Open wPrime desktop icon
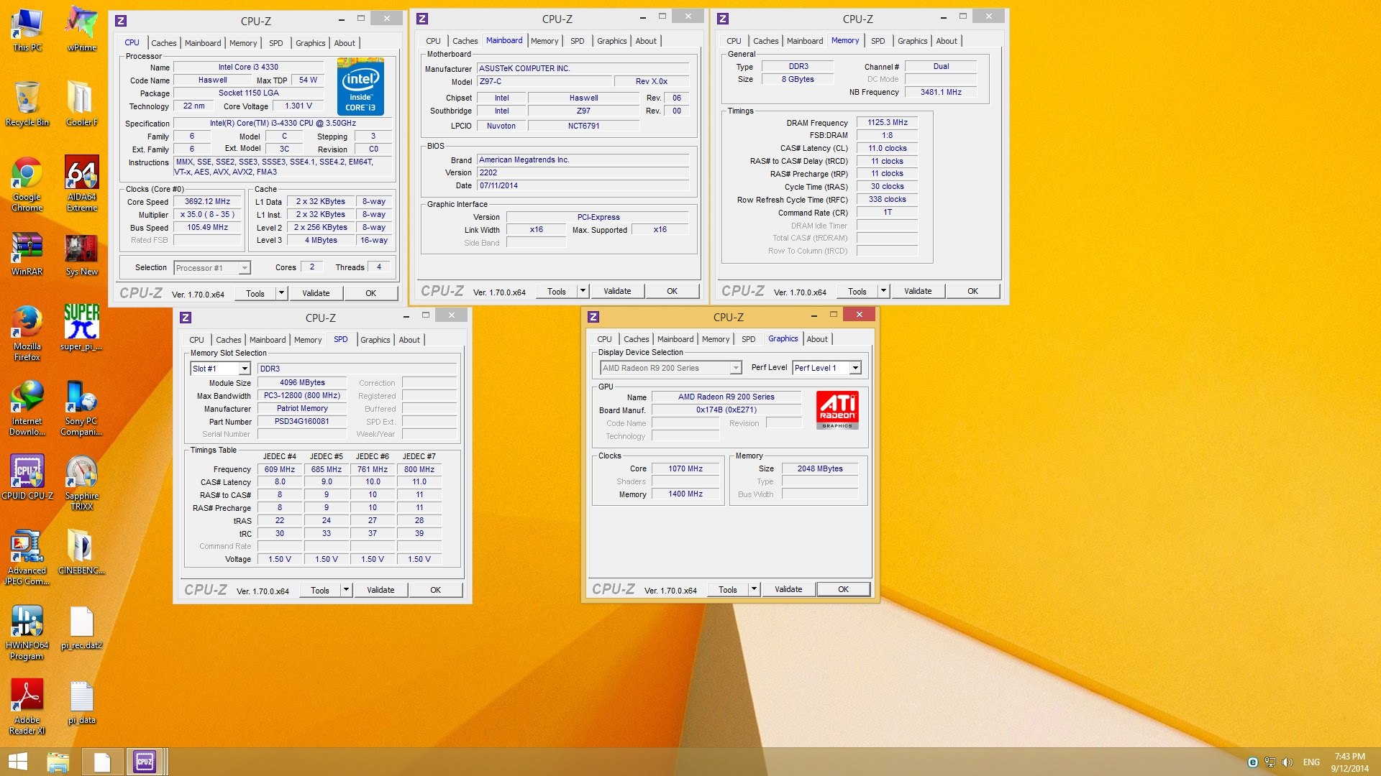 (x=81, y=29)
